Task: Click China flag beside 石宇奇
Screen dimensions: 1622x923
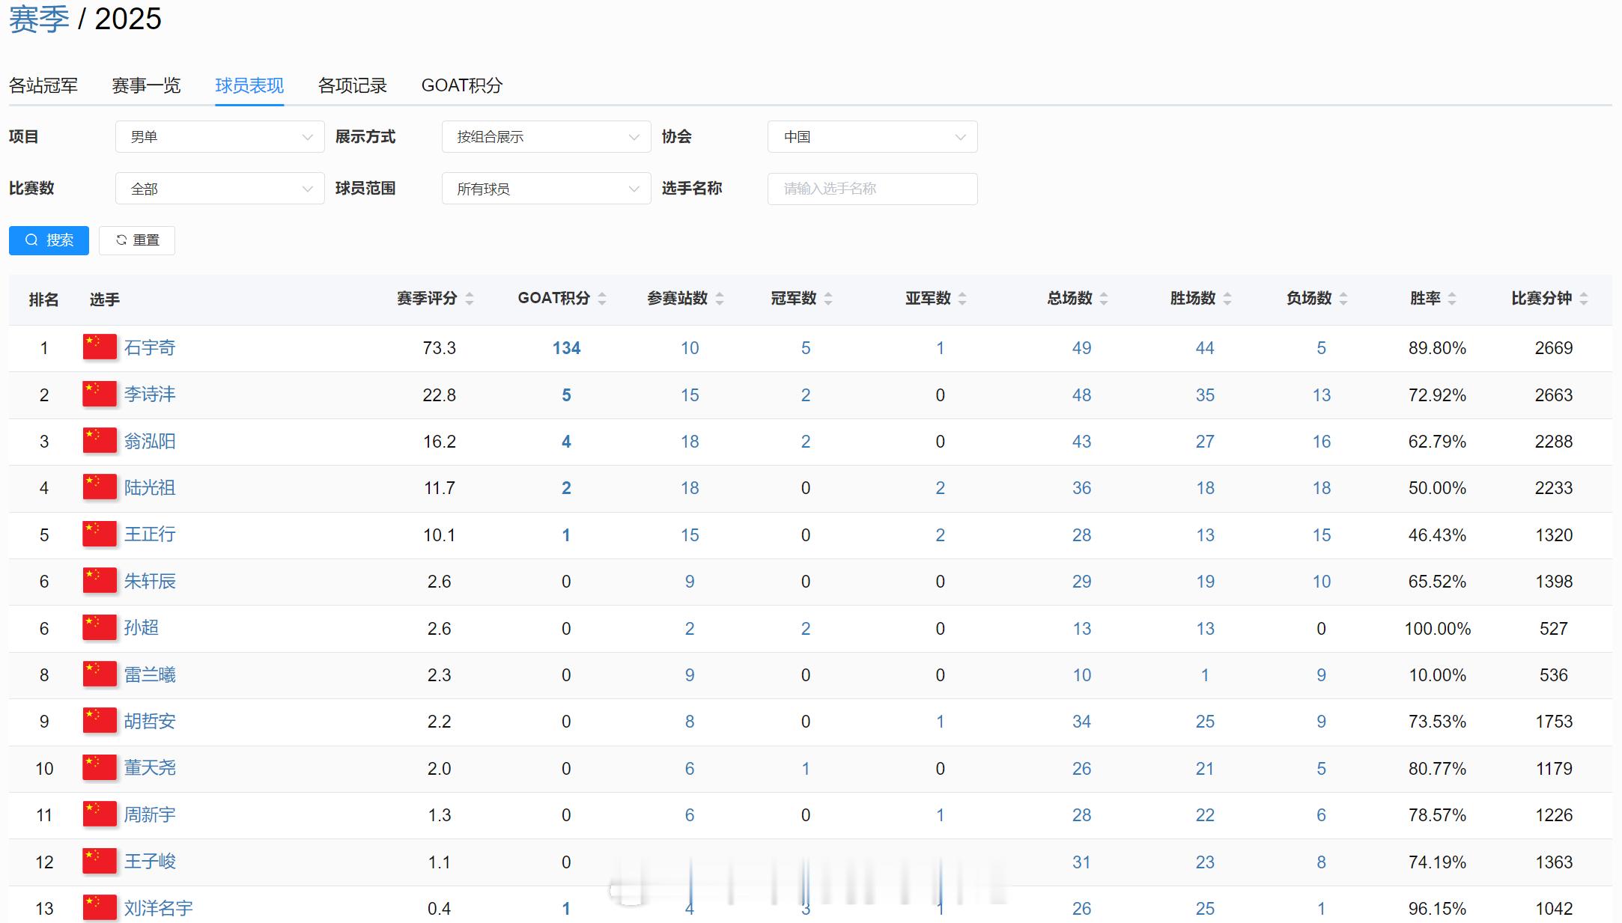Action: 100,347
